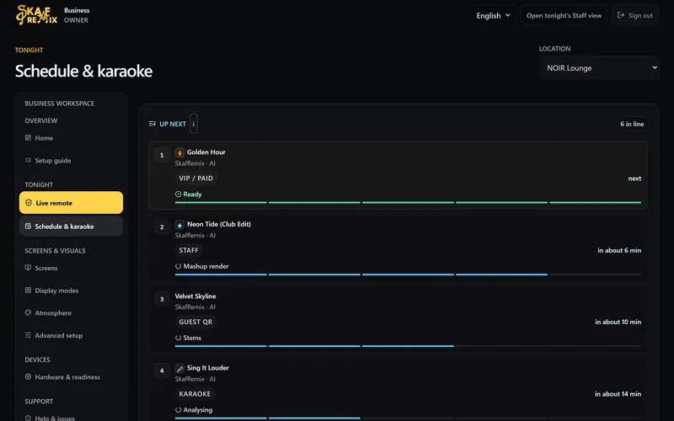Click the Mashup render spinner icon
Screen dimensions: 674x421
(x=178, y=266)
